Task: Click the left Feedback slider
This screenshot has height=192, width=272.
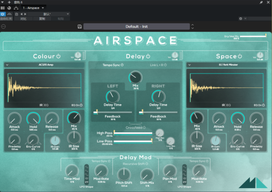Action: 112,112
